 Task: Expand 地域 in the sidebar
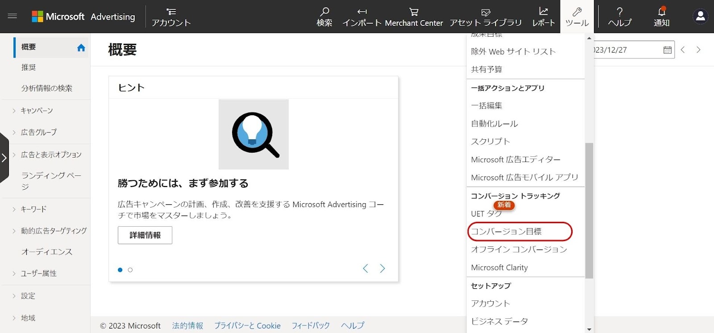tap(28, 318)
